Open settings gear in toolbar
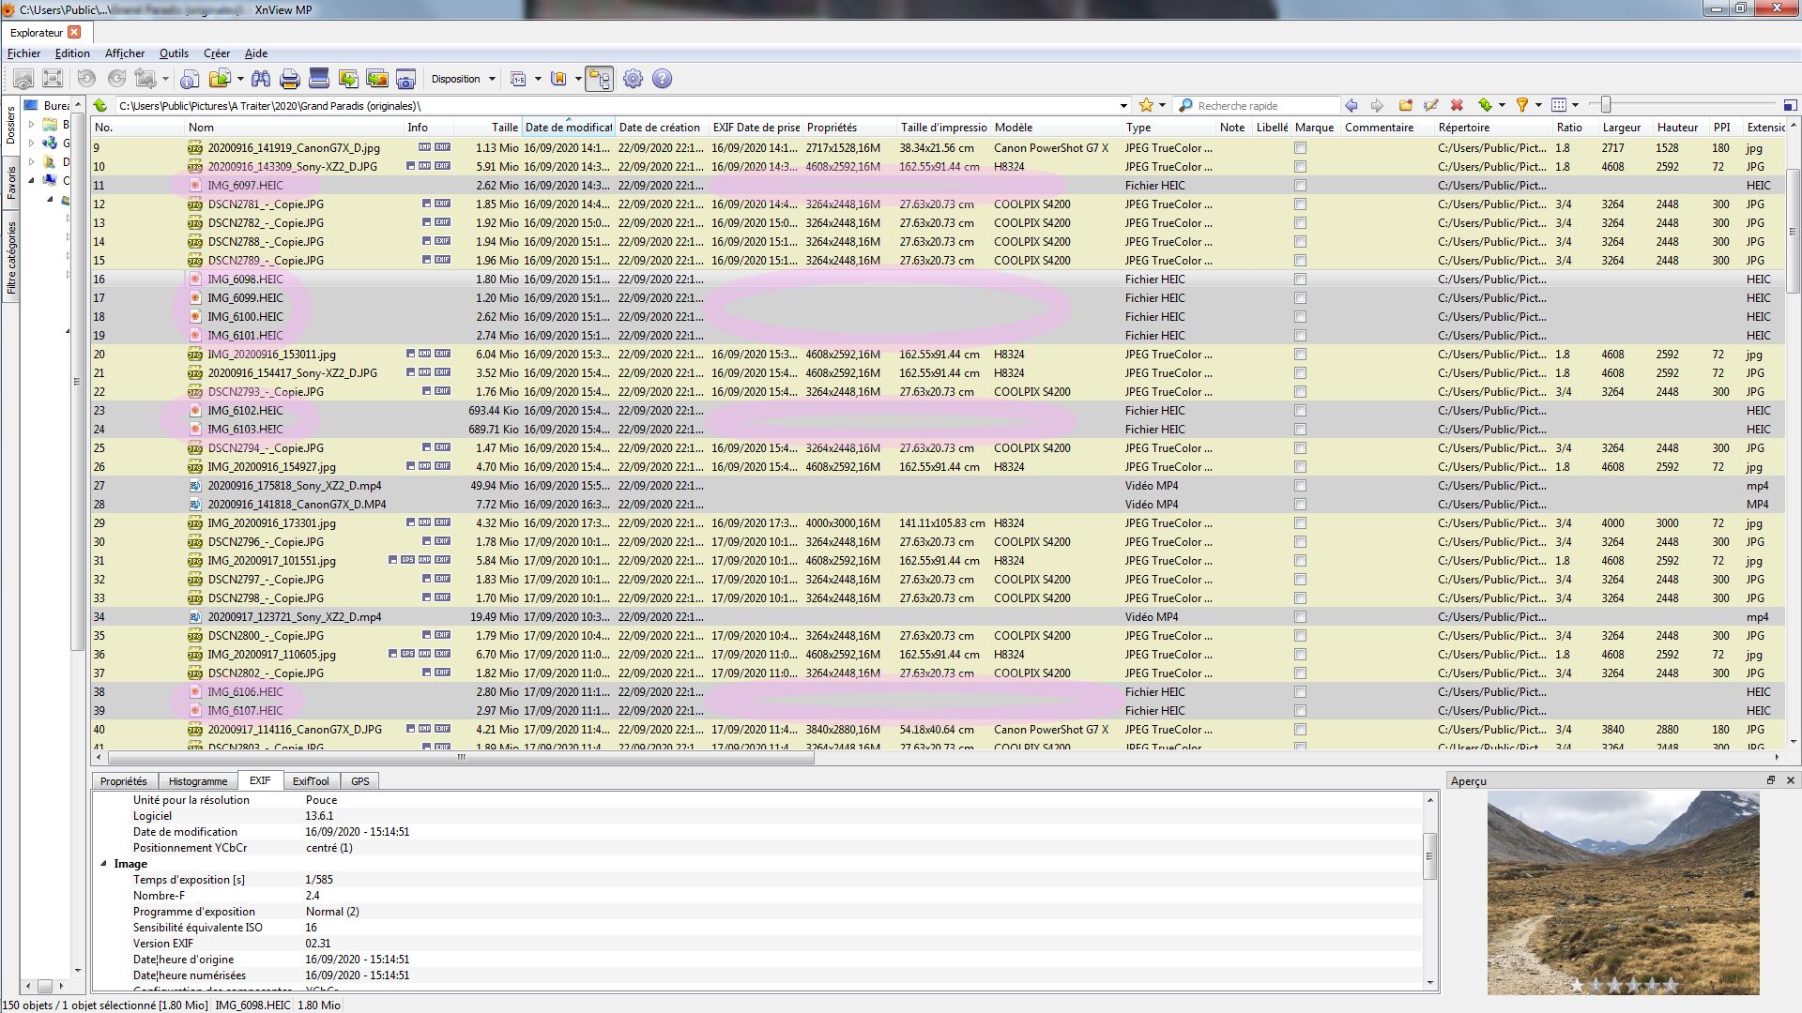 (634, 79)
